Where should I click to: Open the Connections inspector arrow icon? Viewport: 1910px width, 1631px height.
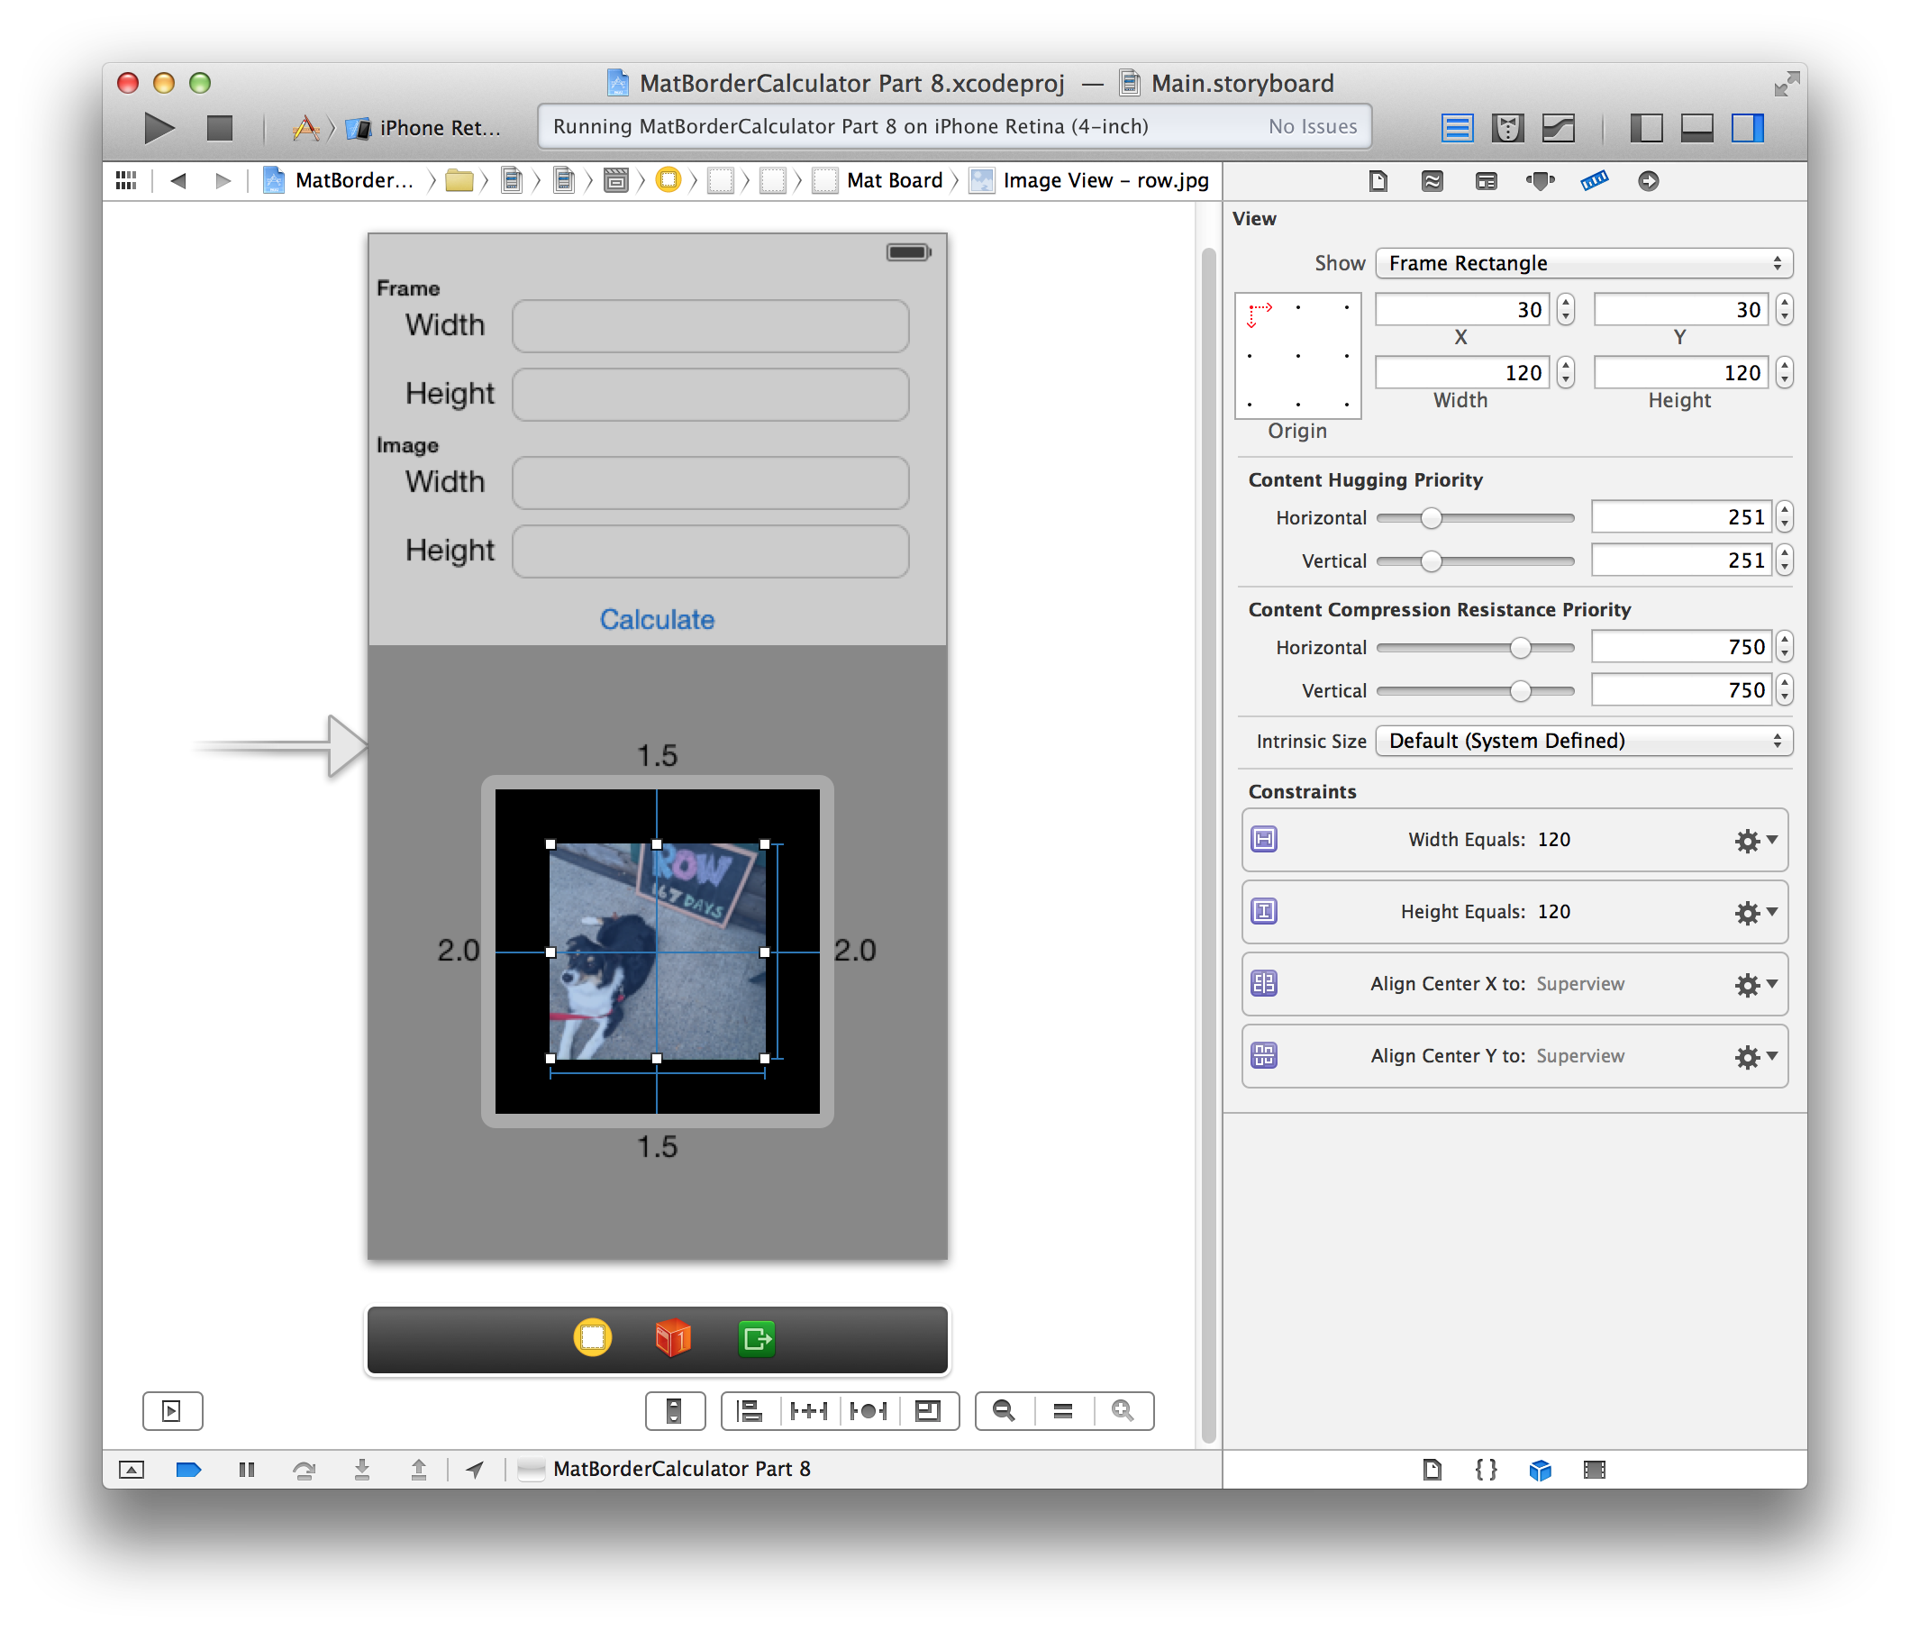[x=1649, y=181]
